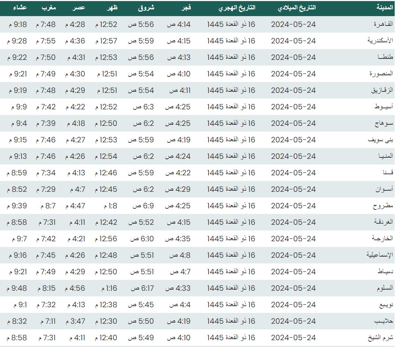Click the عشاء column header
The image size is (395, 347).
pos(20,8)
